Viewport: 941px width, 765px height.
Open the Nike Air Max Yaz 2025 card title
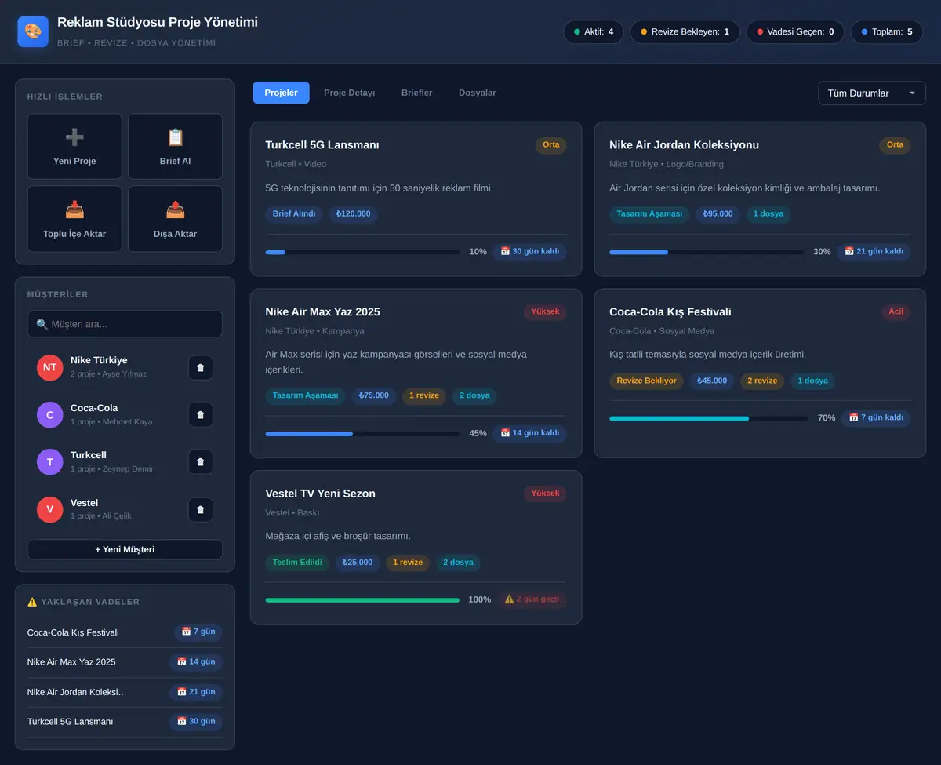322,312
